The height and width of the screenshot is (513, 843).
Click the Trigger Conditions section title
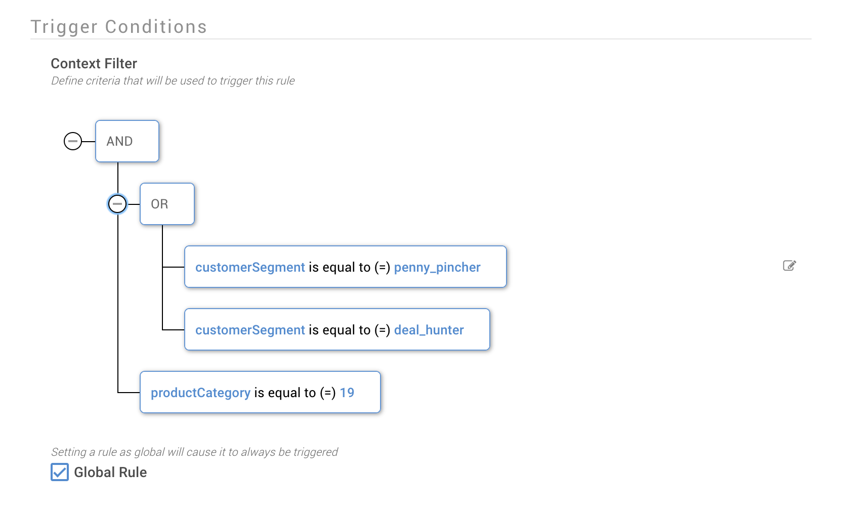coord(119,27)
